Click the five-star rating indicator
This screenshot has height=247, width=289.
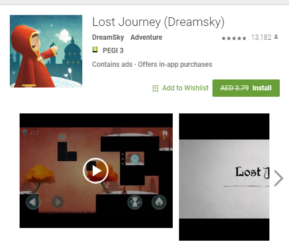[234, 39]
